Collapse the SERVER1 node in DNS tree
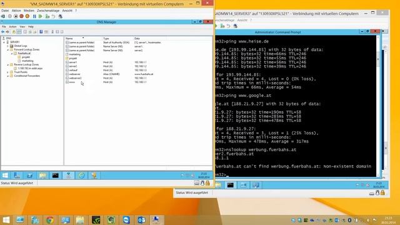This screenshot has height=225, width=400. coord(4,42)
